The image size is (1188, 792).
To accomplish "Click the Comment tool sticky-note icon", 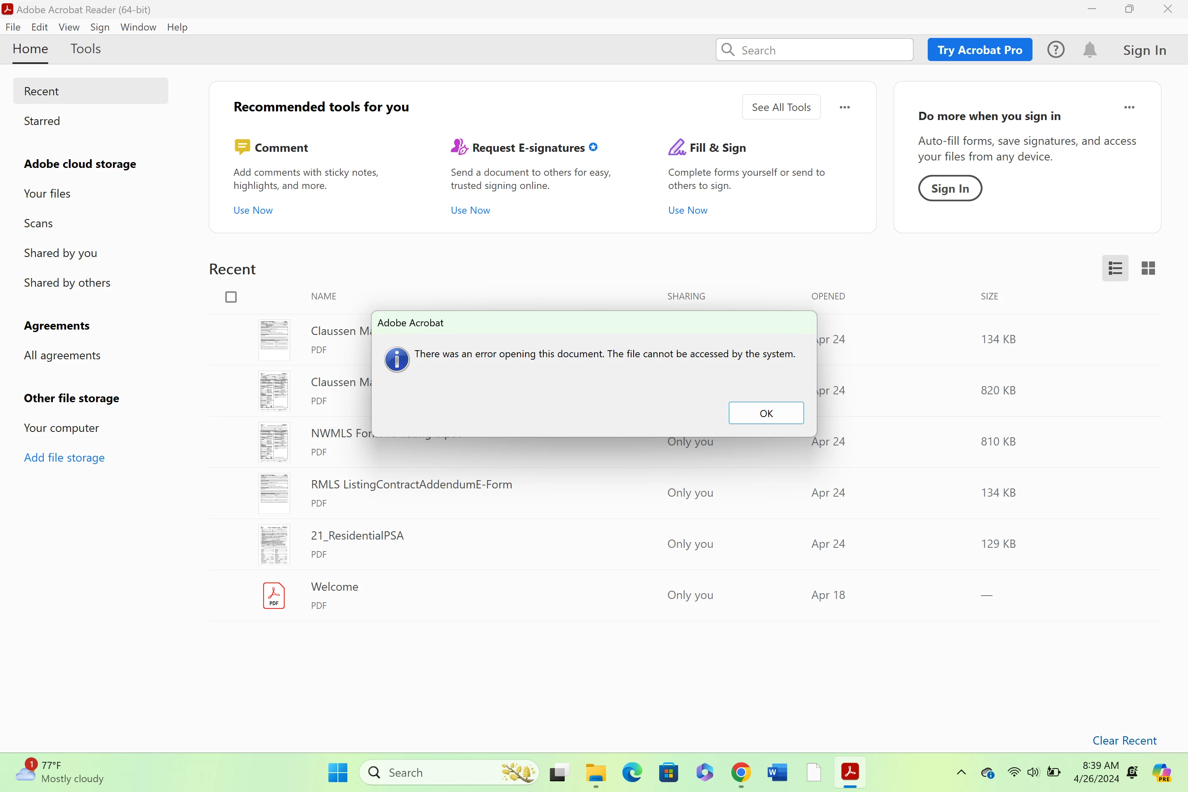I will 242,147.
